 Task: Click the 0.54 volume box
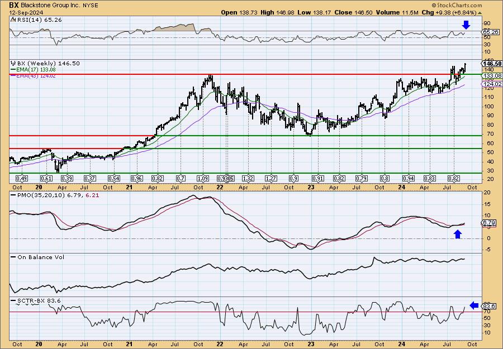point(114,179)
